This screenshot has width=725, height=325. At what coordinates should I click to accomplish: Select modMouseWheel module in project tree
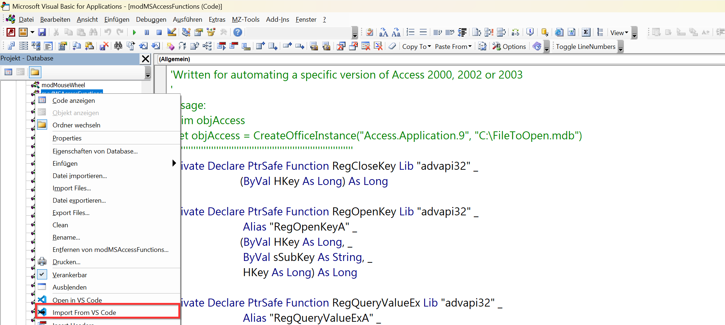[x=63, y=85]
